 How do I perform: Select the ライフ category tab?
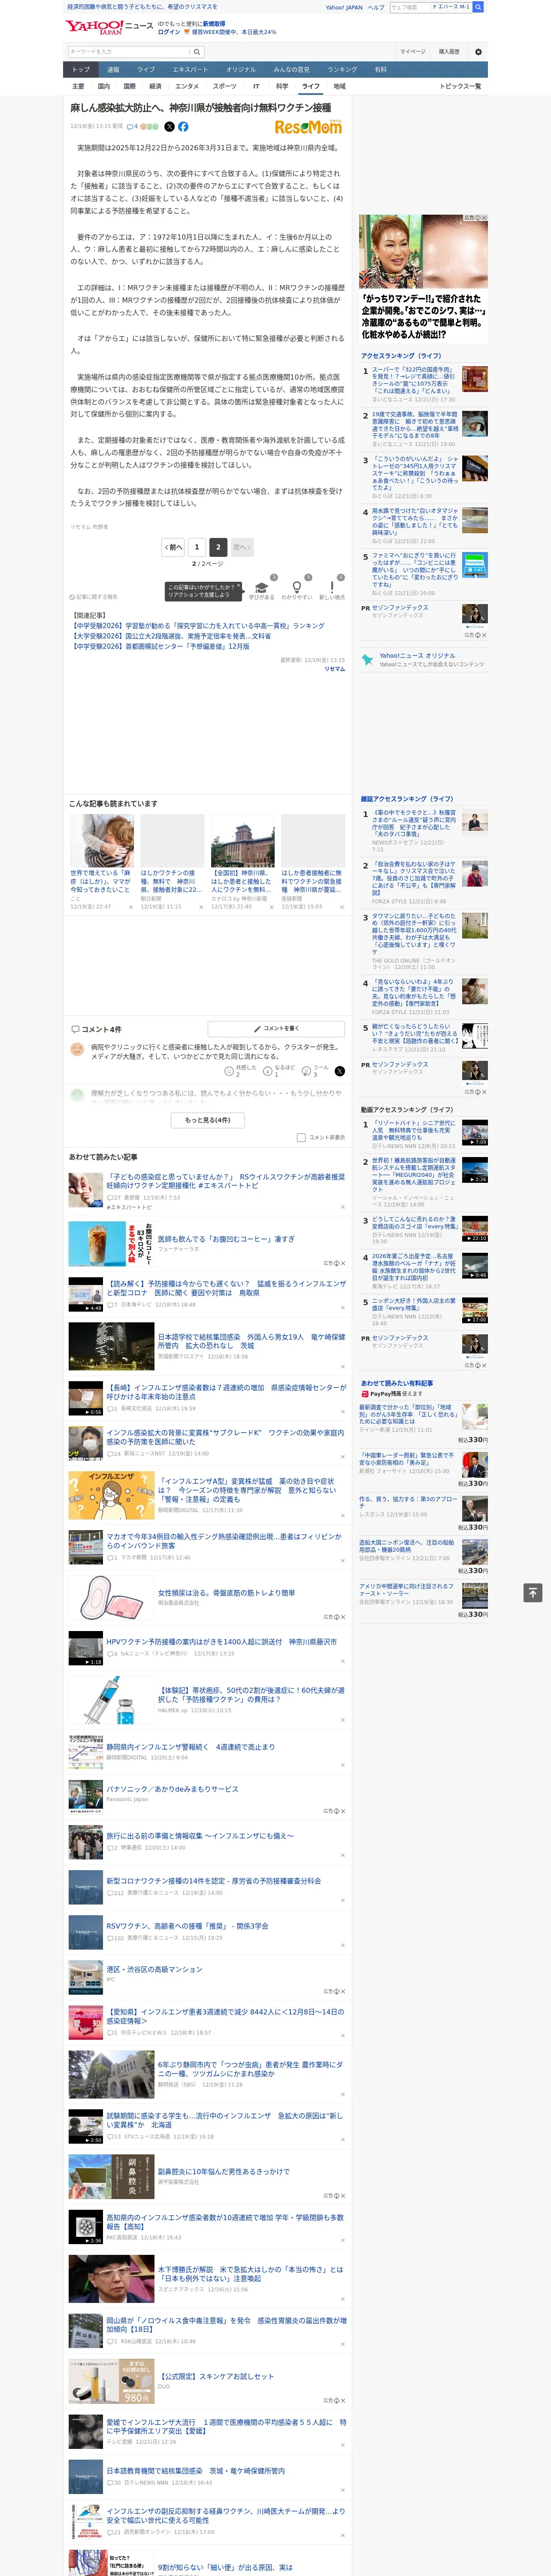(311, 86)
